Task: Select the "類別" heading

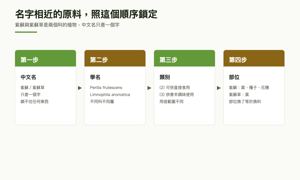Action: [165, 77]
